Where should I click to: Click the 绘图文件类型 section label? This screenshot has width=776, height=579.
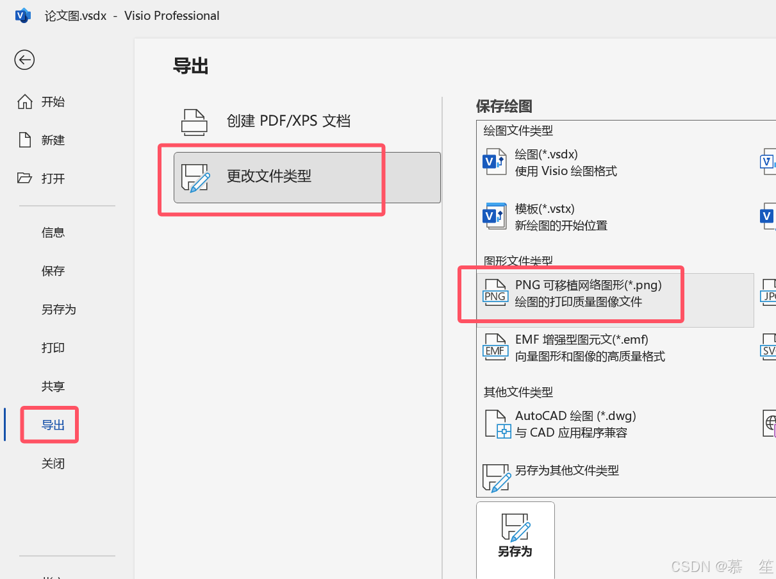518,131
